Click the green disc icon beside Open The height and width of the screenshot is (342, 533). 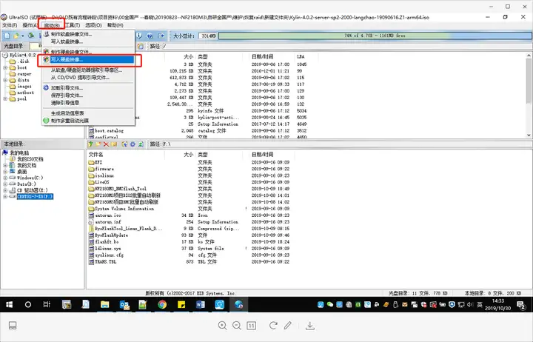[x=31, y=36]
